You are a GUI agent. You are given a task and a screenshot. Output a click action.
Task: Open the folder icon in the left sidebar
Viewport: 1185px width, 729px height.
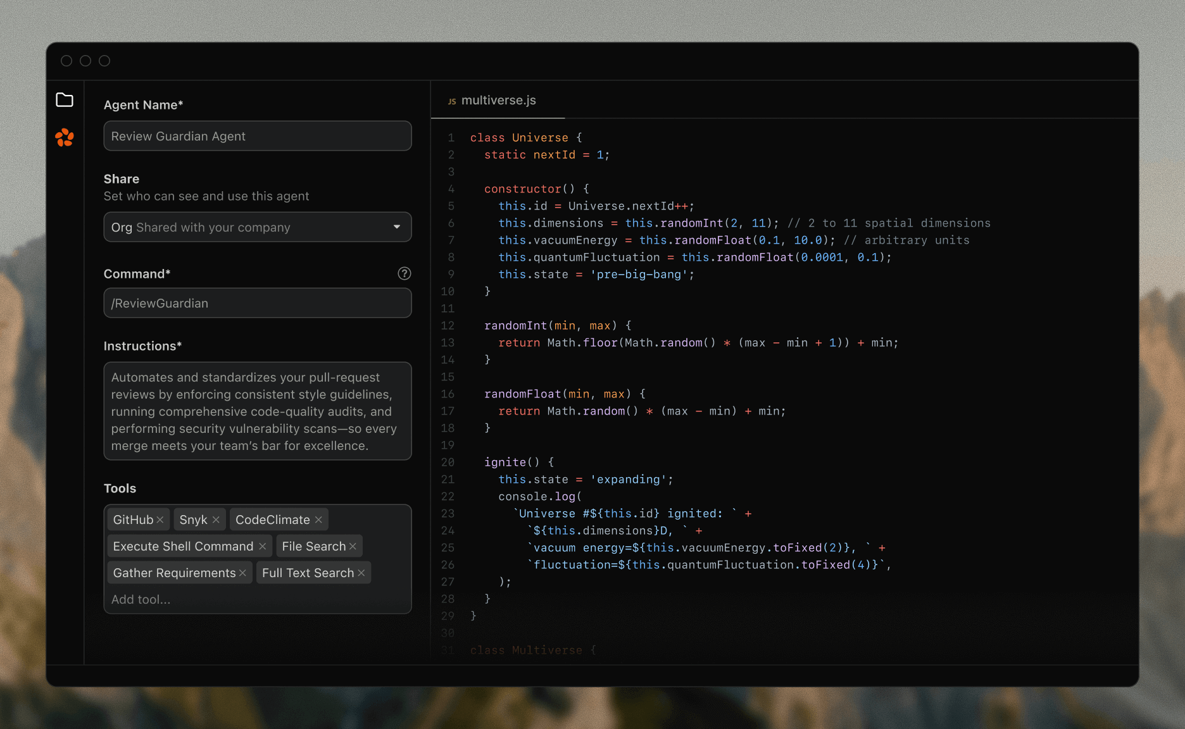[x=65, y=99]
